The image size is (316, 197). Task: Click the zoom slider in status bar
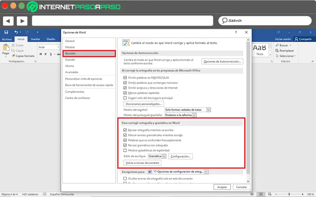(289, 194)
